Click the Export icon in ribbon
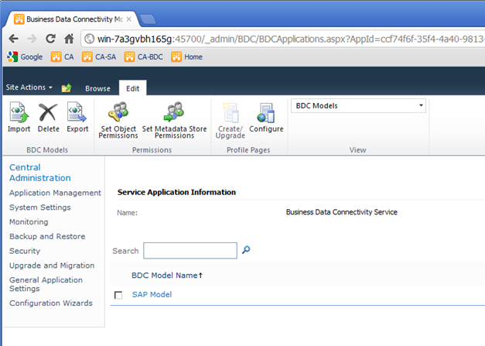 (x=77, y=118)
